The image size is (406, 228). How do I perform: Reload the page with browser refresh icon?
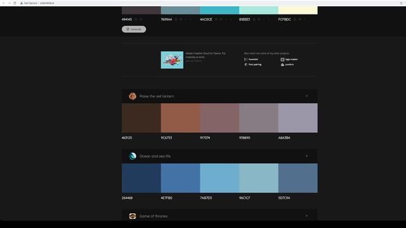coord(15,3)
